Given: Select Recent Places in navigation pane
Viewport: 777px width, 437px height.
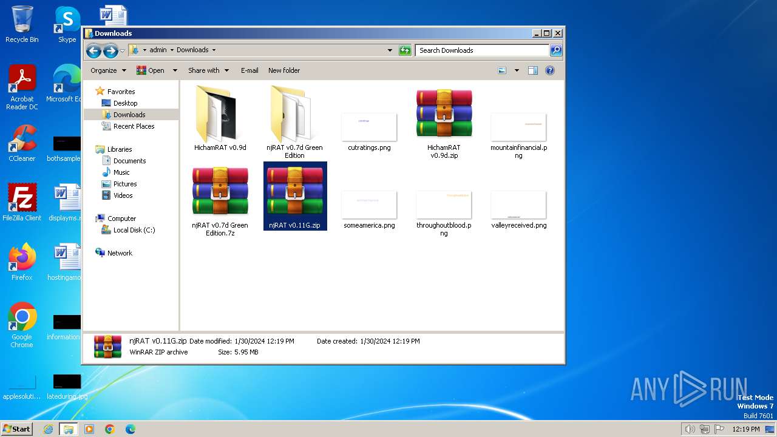Looking at the screenshot, I should pos(134,126).
